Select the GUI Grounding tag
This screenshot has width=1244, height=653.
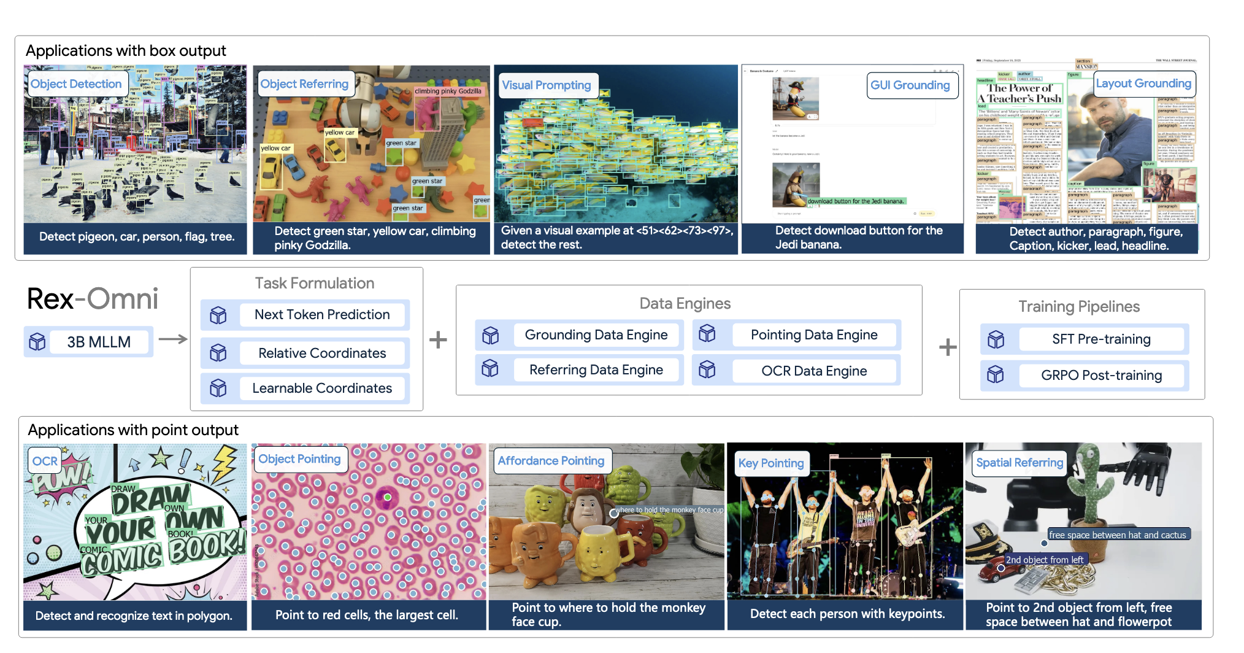[910, 85]
